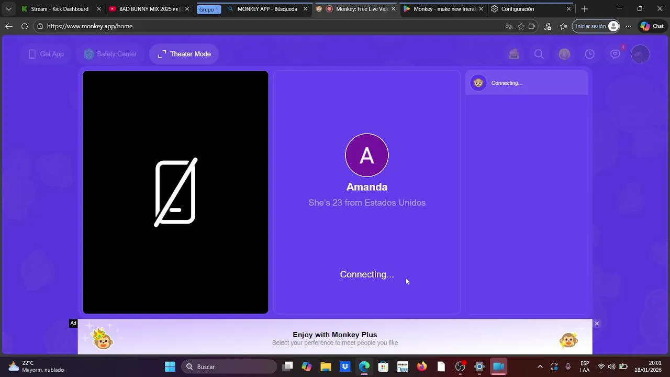Click the Amanda name text
Viewport: 670px width, 377px height.
pyautogui.click(x=367, y=187)
